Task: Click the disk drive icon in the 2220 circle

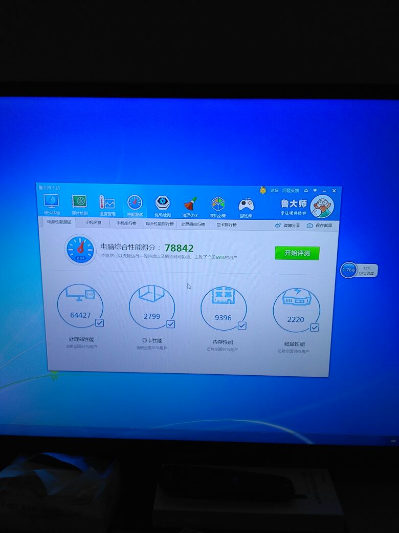Action: pos(296,297)
